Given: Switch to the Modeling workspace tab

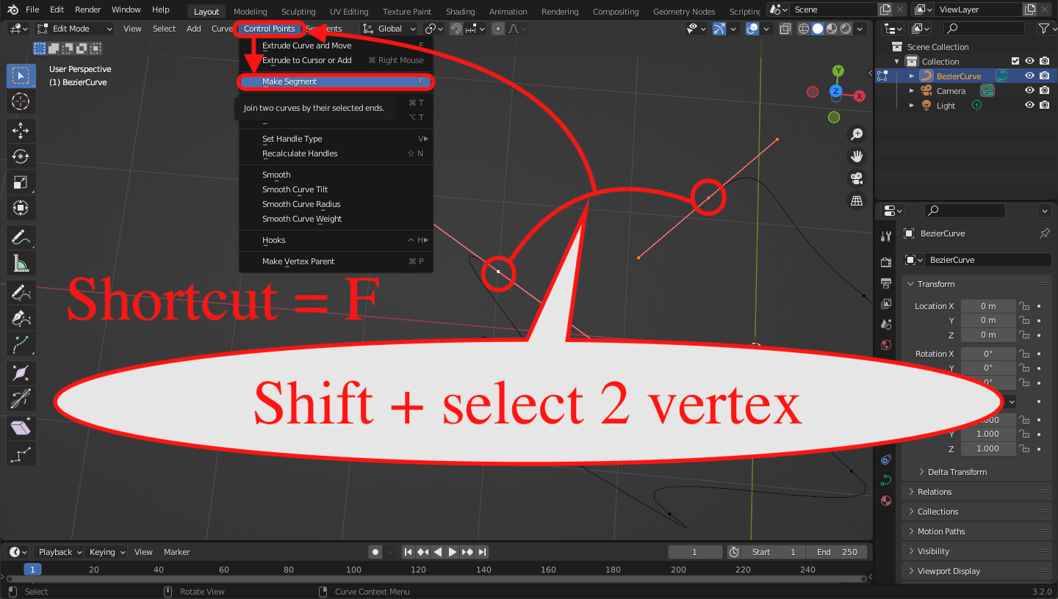Looking at the screenshot, I should 250,12.
